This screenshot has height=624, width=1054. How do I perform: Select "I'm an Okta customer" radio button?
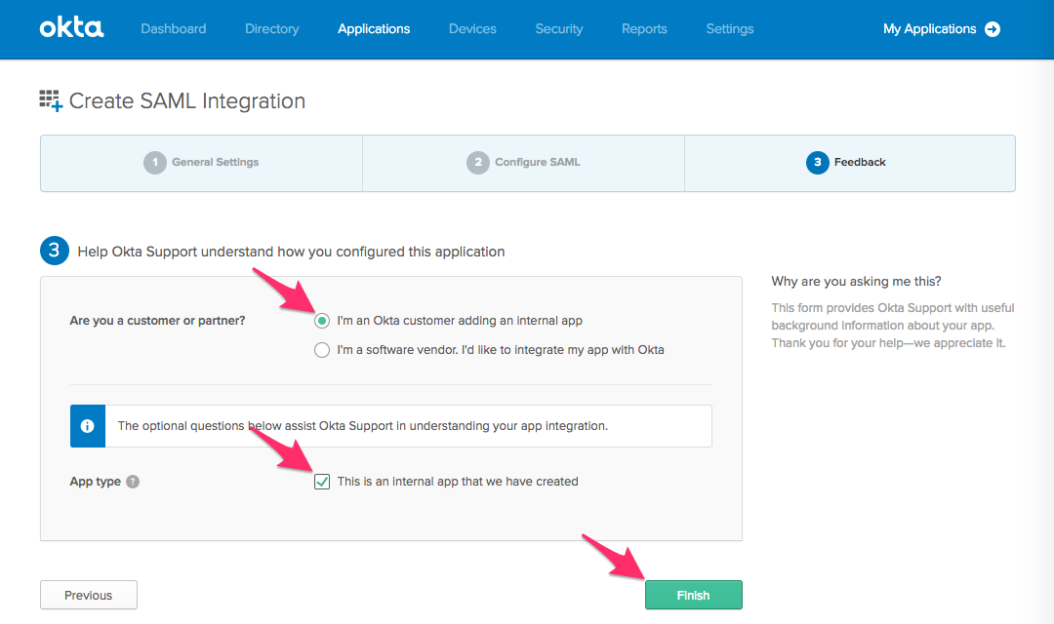click(x=322, y=321)
